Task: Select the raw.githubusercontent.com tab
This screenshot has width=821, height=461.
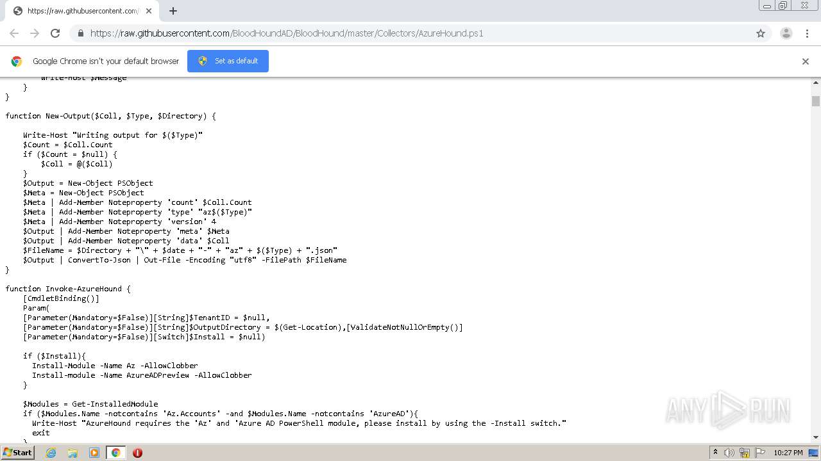Action: [82, 11]
